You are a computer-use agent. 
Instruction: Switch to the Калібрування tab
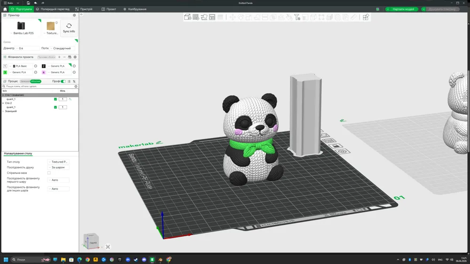[135, 9]
